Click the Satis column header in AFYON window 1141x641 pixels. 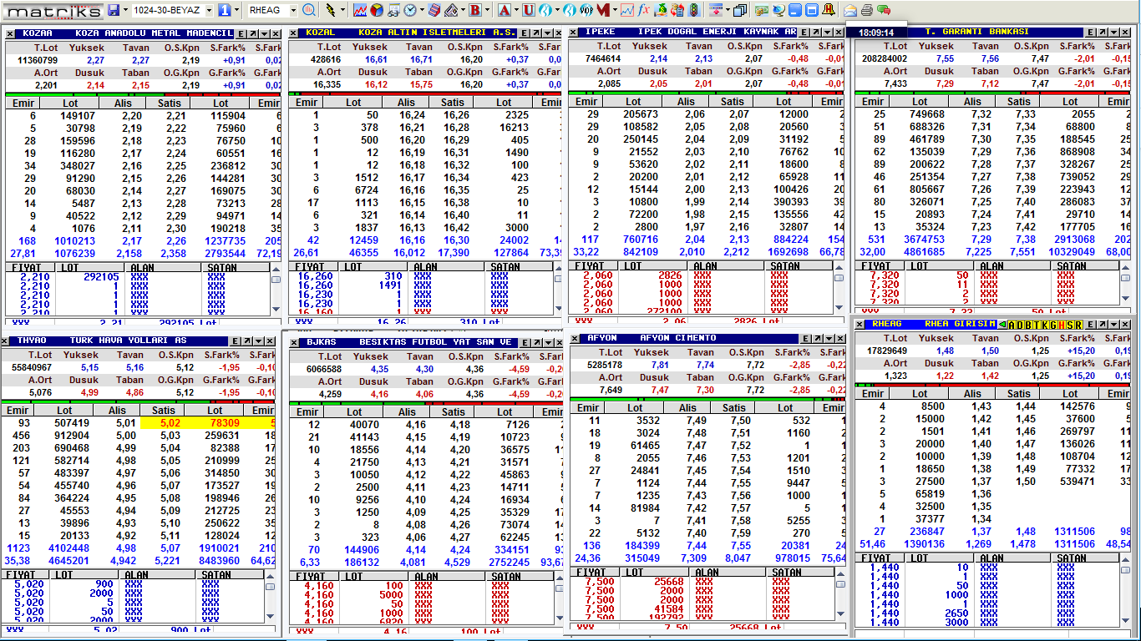tap(734, 407)
